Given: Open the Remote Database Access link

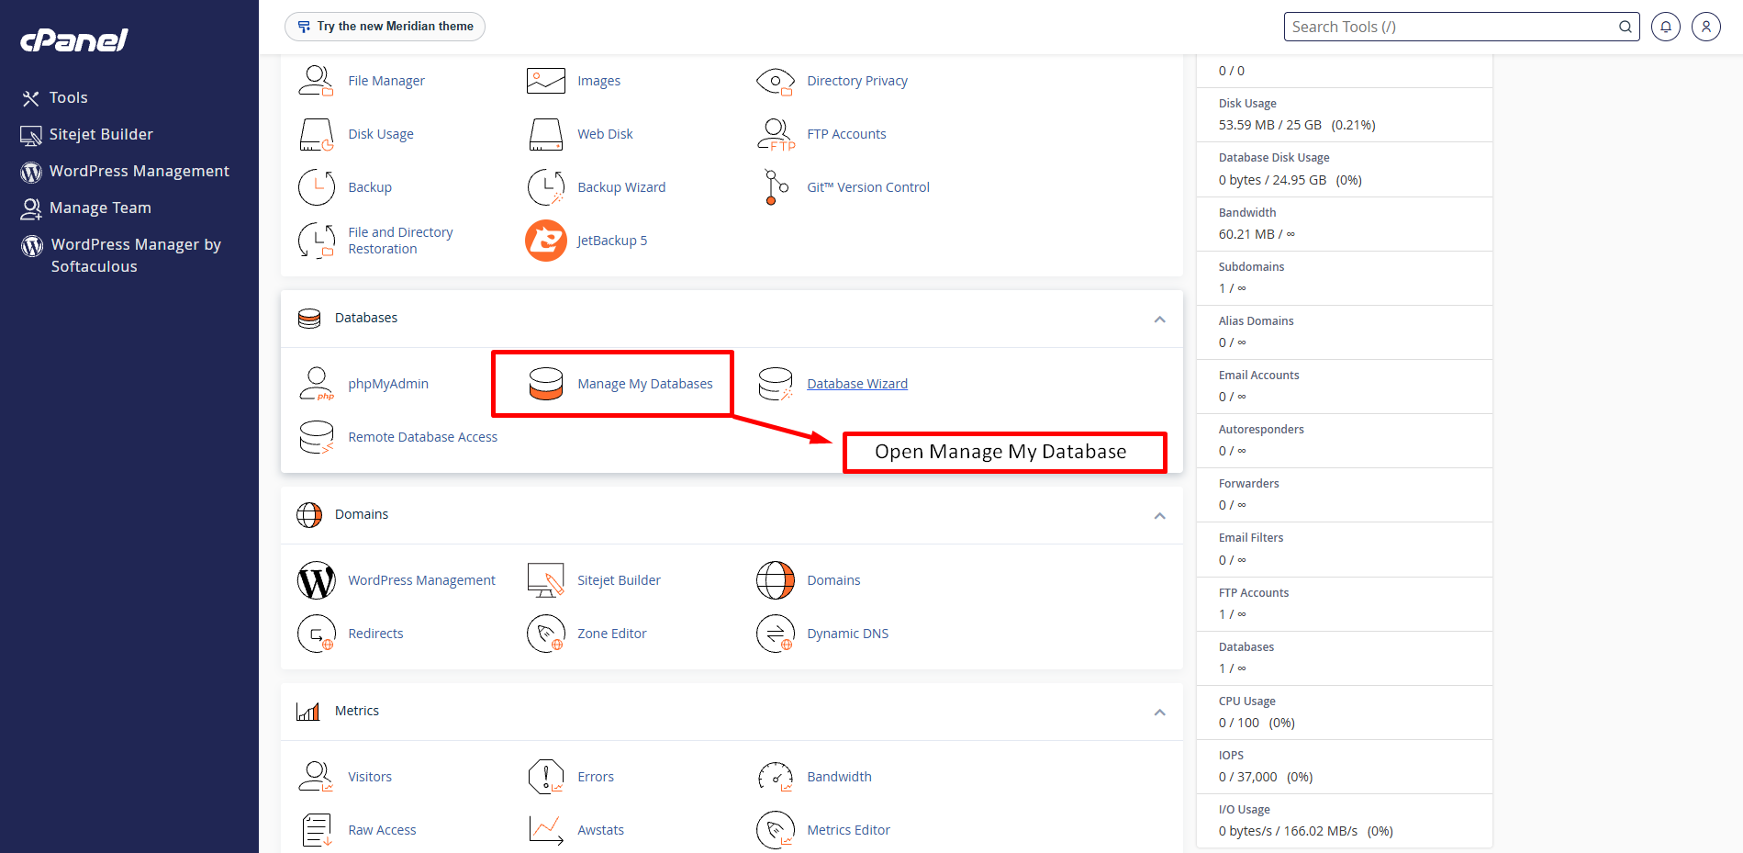Looking at the screenshot, I should point(422,437).
